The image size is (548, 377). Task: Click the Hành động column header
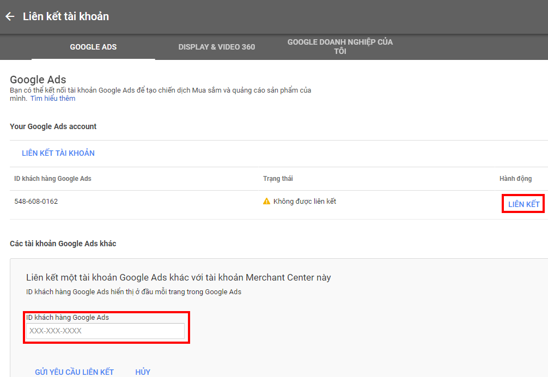coord(515,179)
